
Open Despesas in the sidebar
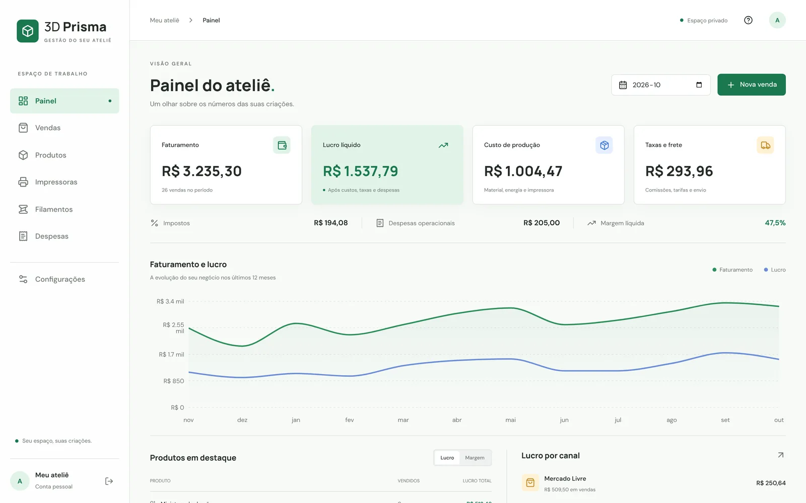pyautogui.click(x=64, y=236)
